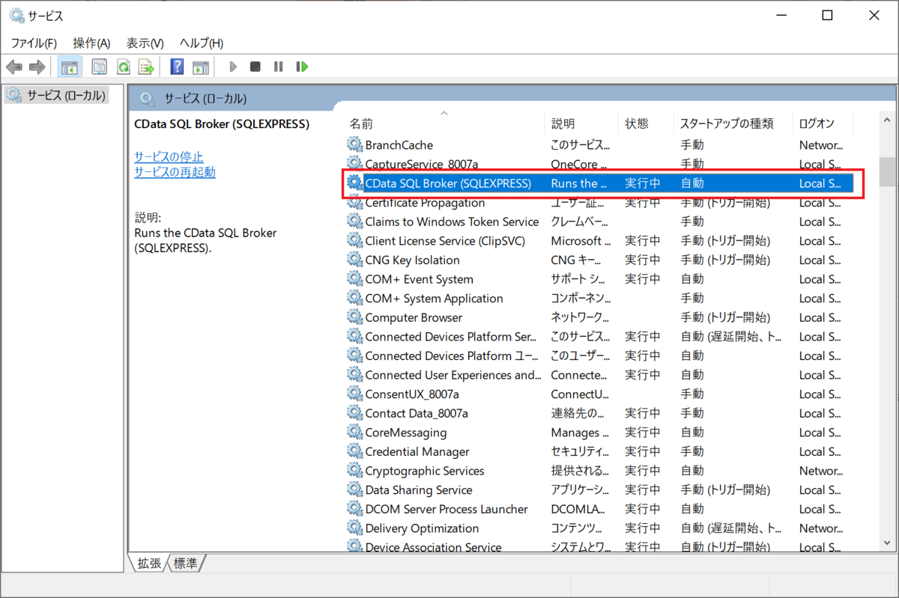The width and height of the screenshot is (899, 598).
Task: Click the Back arrow toolbar icon
Action: click(x=14, y=67)
